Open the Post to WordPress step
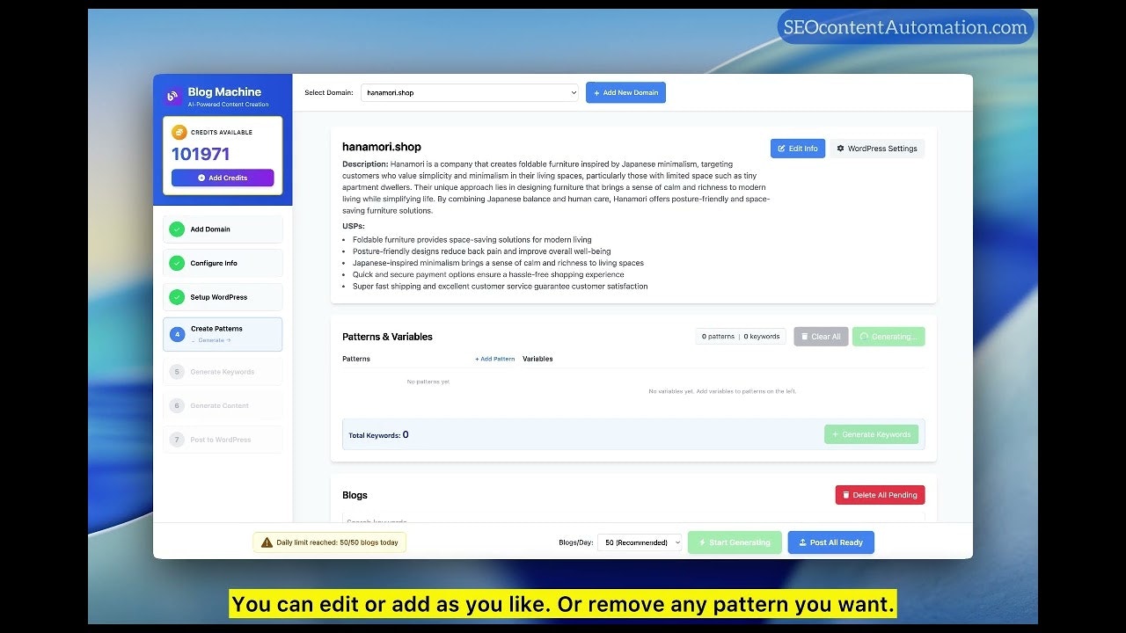This screenshot has width=1126, height=633. tap(223, 440)
